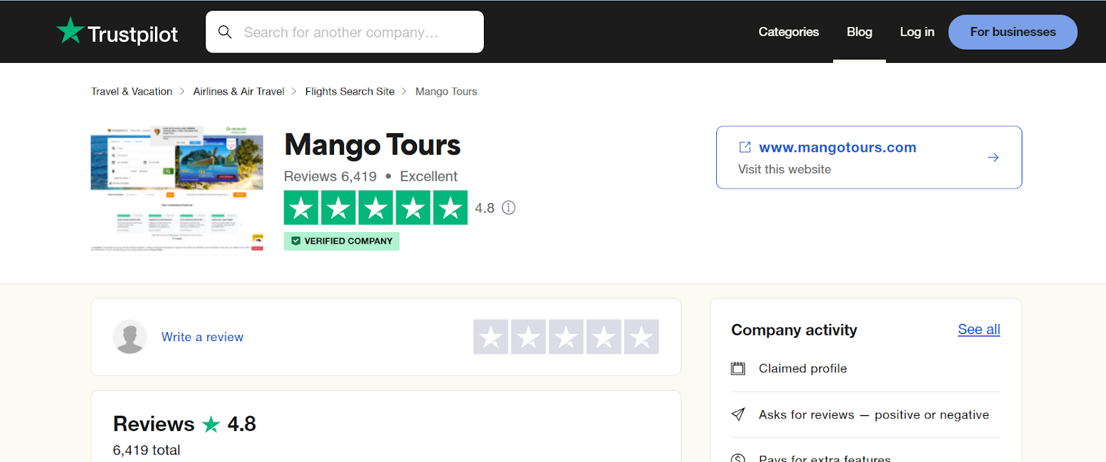
Task: Select two star rating
Action: 529,337
